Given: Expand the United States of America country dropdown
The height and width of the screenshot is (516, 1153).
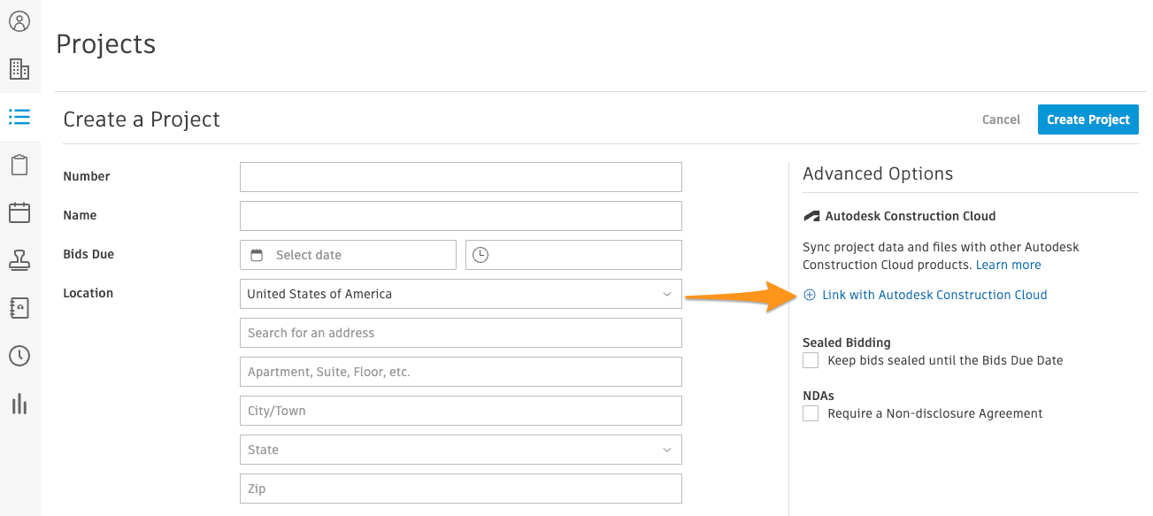Looking at the screenshot, I should pos(461,294).
